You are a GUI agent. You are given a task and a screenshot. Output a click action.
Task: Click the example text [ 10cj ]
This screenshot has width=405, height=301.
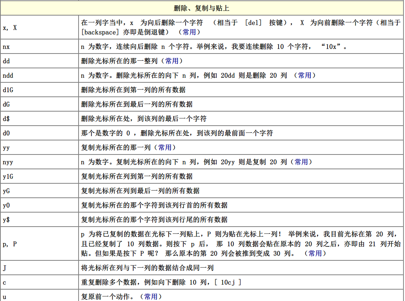tap(228, 282)
